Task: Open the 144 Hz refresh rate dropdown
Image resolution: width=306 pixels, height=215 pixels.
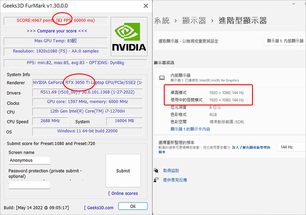Action: coord(292,147)
